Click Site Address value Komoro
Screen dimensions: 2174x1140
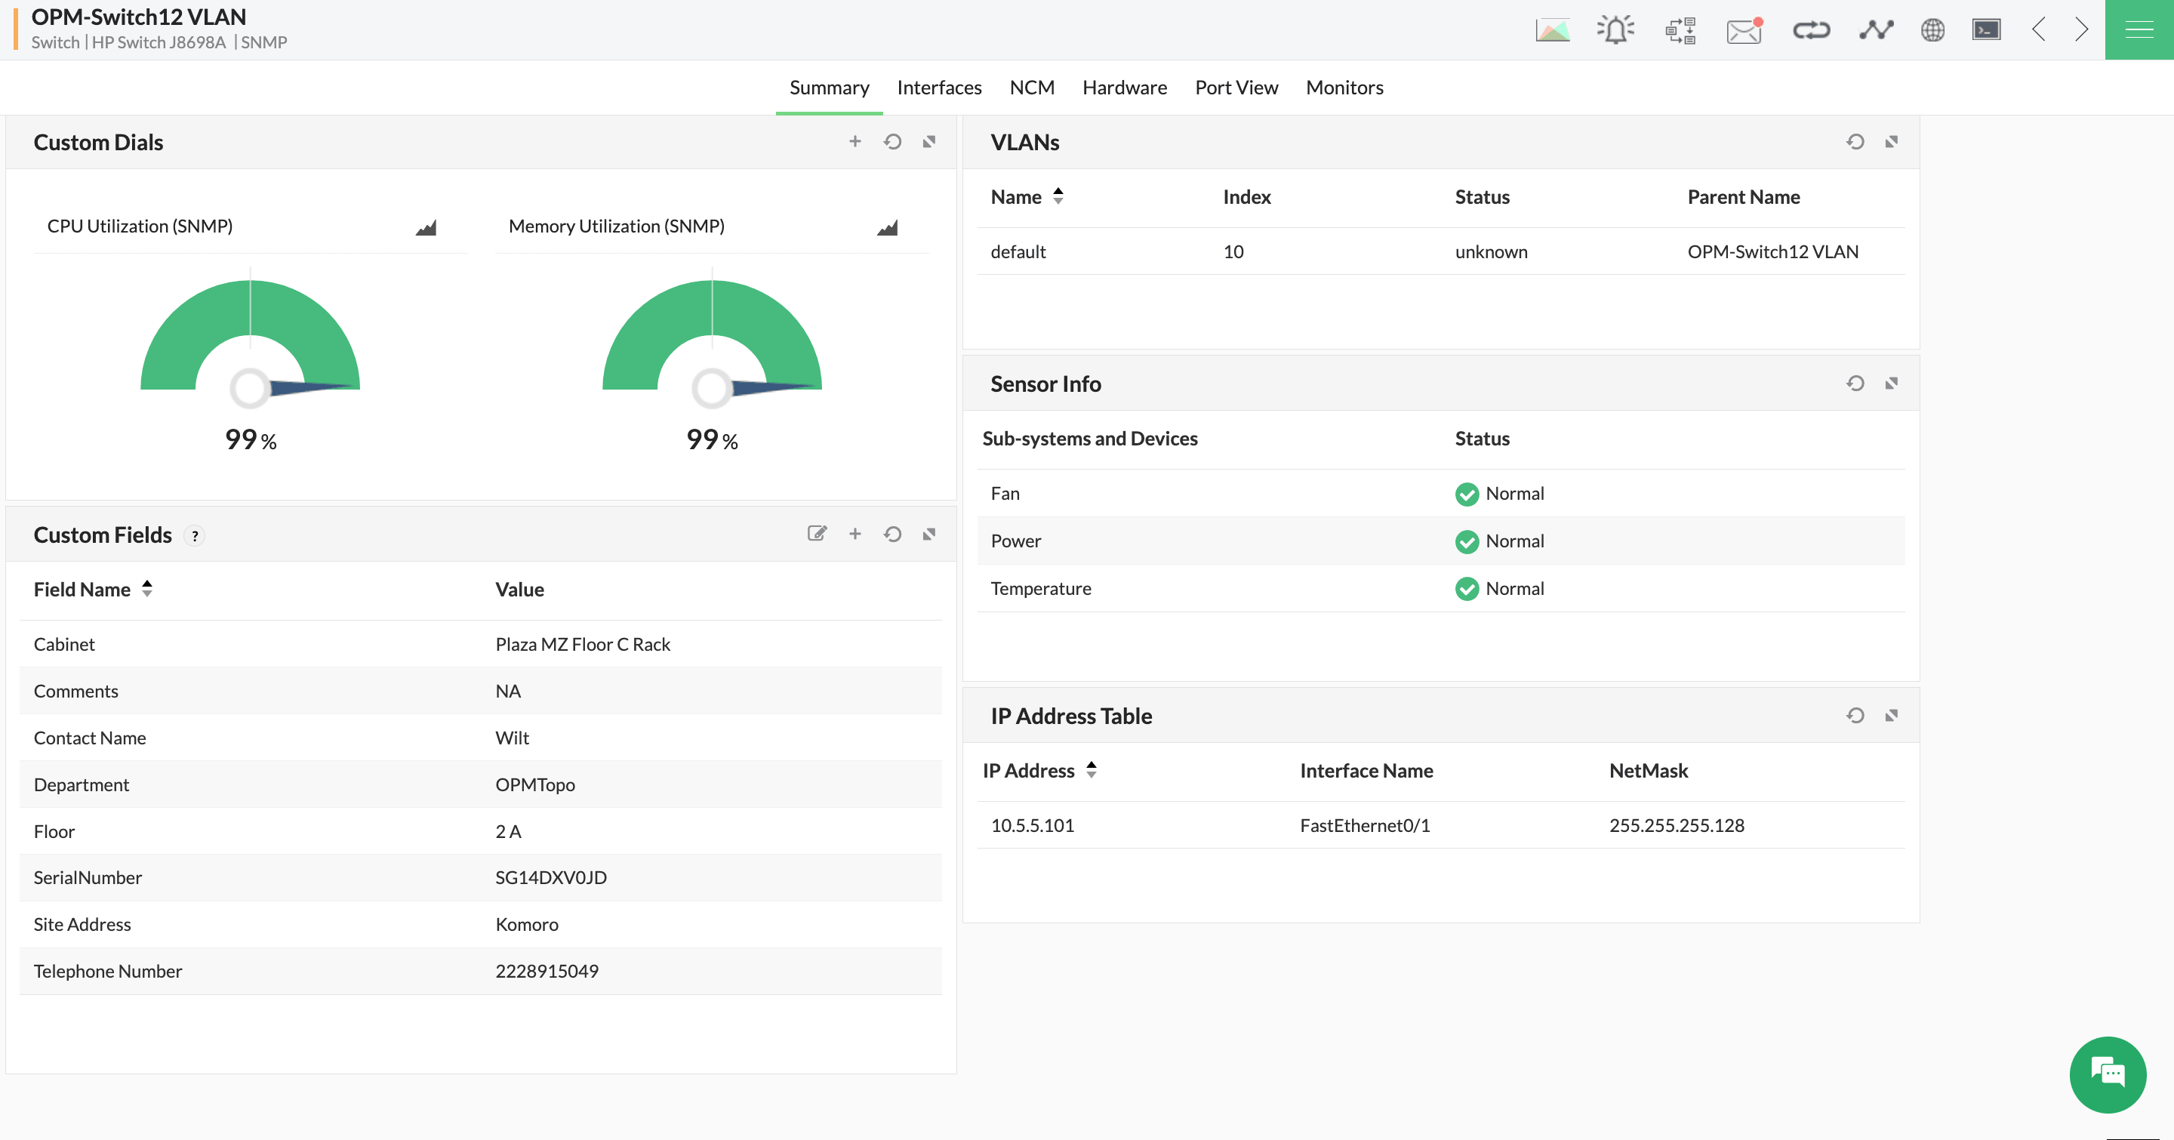526,925
